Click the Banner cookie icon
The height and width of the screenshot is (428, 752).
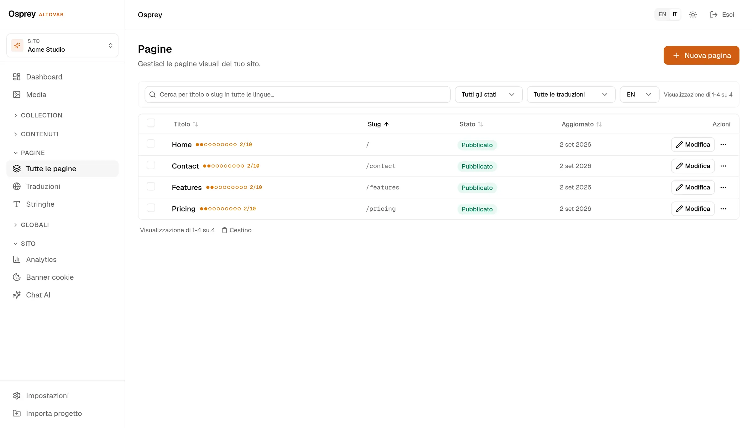[17, 277]
